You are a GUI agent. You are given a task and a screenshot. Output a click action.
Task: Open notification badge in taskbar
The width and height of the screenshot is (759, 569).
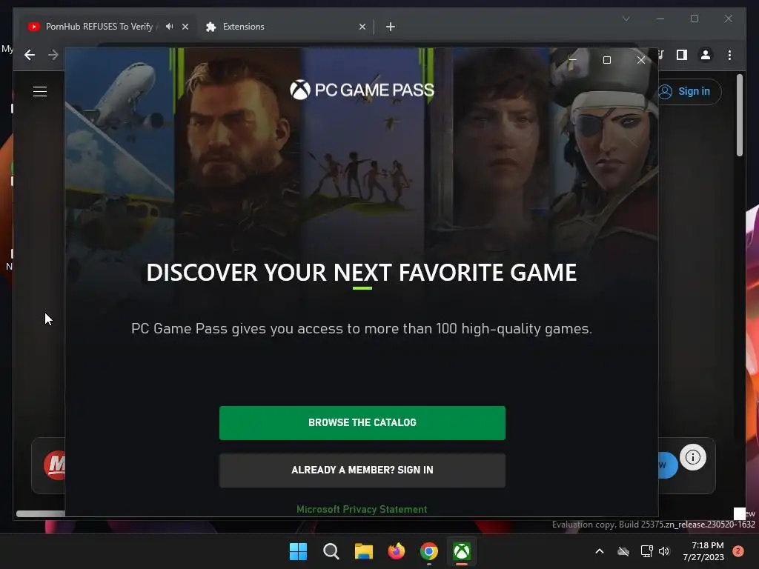[x=738, y=551]
